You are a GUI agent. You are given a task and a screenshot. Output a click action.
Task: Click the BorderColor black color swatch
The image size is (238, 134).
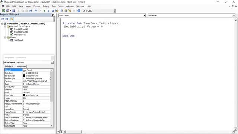click(24, 76)
